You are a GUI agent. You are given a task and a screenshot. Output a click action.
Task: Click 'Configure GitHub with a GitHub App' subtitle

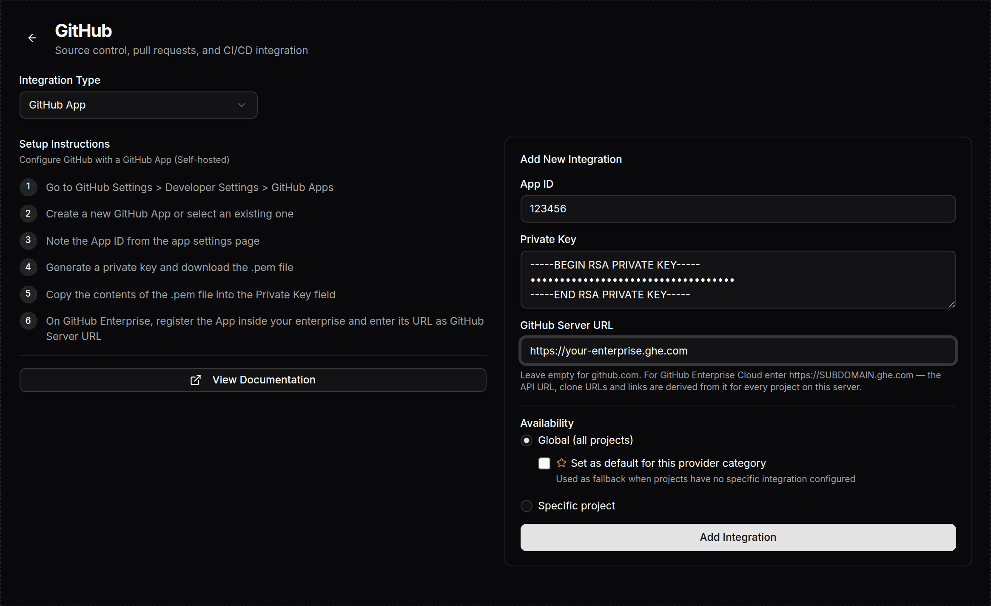click(x=124, y=160)
